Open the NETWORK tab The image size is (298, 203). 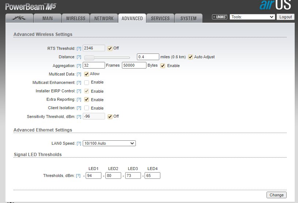tap(104, 18)
